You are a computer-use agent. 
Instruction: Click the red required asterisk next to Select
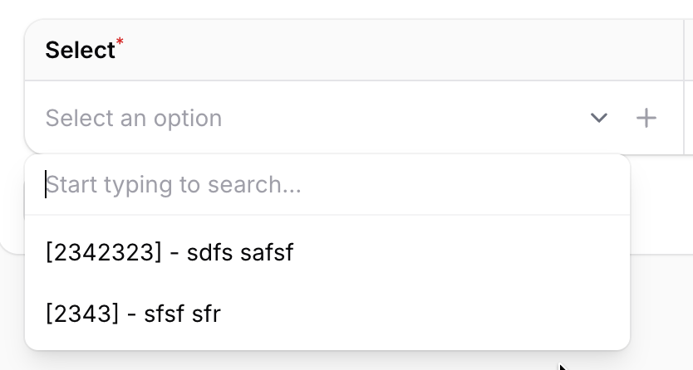click(x=120, y=41)
